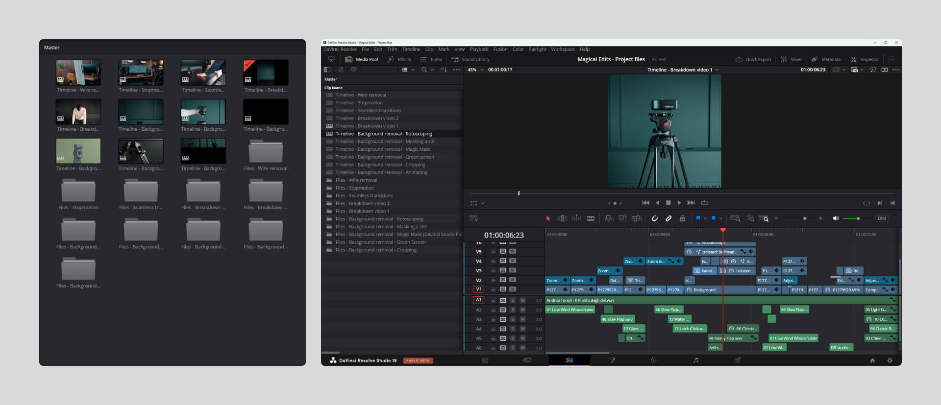Open project settings gear icon
Image resolution: width=941 pixels, height=405 pixels.
pyautogui.click(x=890, y=360)
